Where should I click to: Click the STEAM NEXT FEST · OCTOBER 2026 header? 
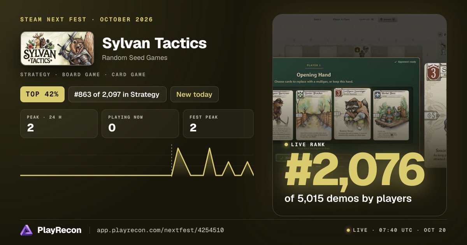point(86,19)
